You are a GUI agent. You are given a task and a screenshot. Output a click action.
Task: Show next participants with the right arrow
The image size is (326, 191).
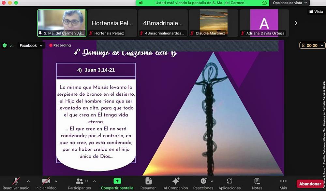click(x=296, y=23)
